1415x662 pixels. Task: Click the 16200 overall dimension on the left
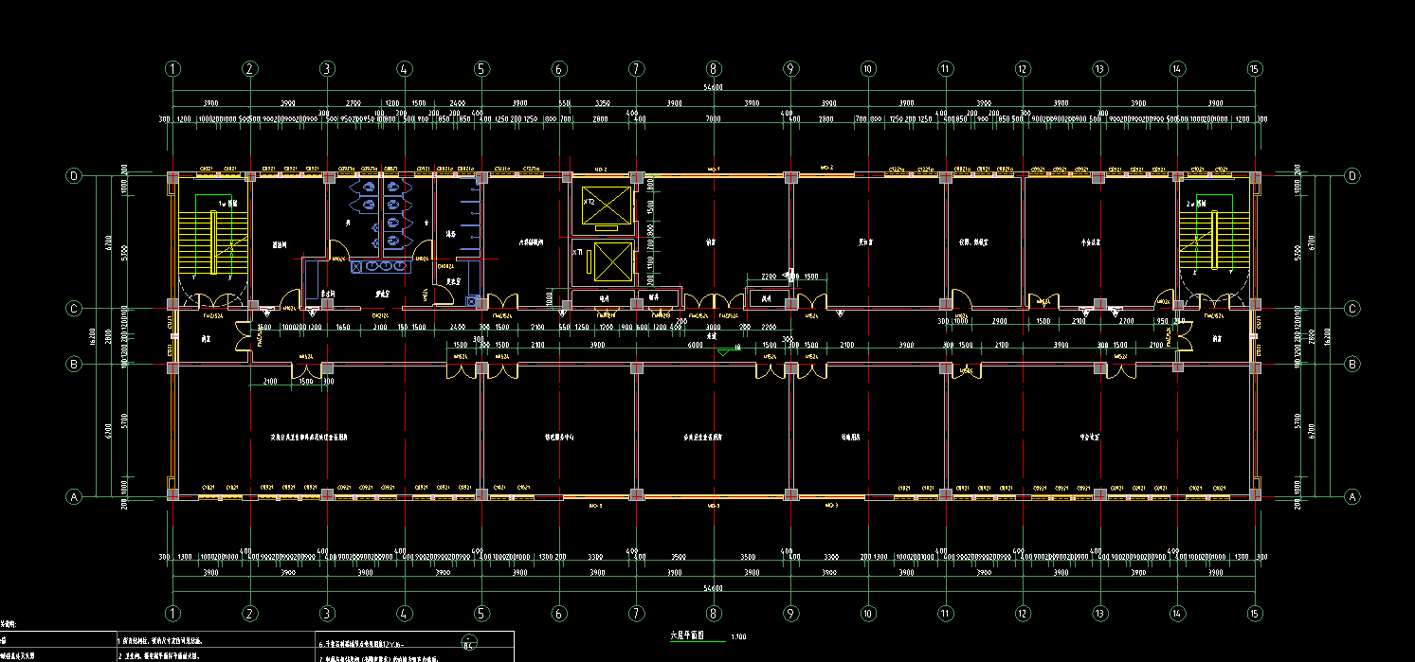(92, 336)
